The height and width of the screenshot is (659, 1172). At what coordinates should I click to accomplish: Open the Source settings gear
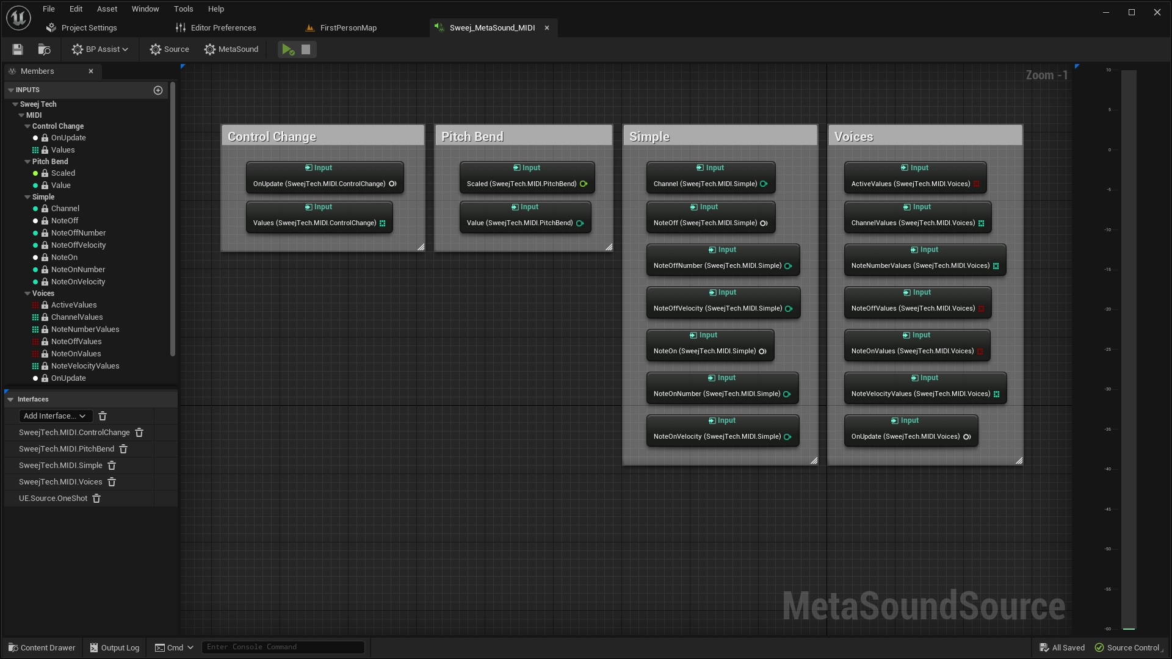156,49
